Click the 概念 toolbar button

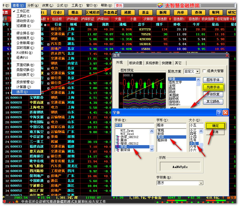click(75, 13)
